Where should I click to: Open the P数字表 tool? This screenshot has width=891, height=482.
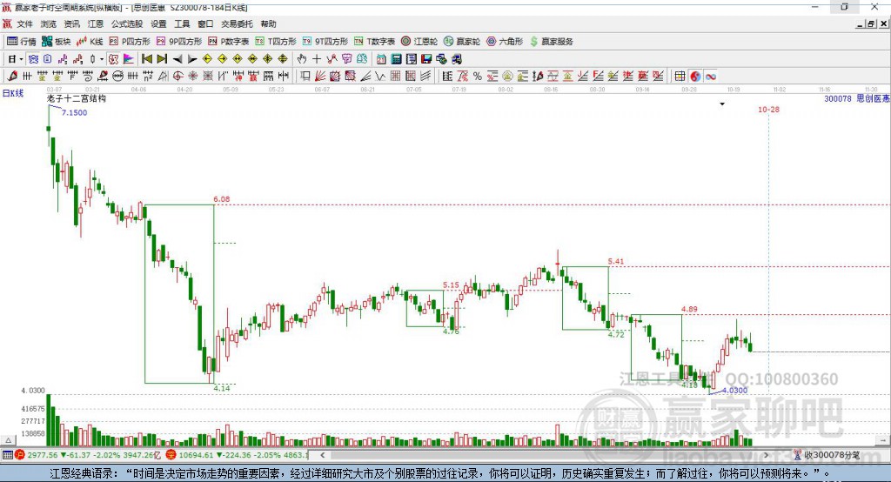pos(229,42)
